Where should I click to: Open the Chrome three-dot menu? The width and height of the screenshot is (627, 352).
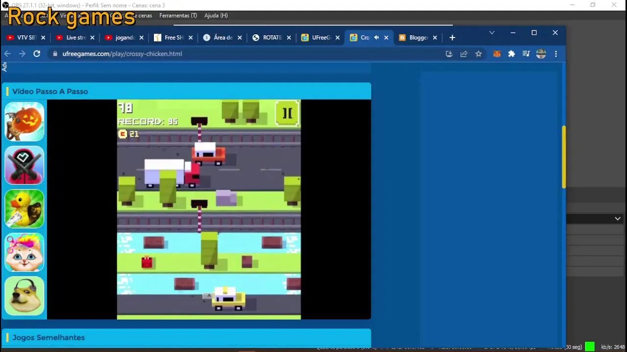(556, 54)
